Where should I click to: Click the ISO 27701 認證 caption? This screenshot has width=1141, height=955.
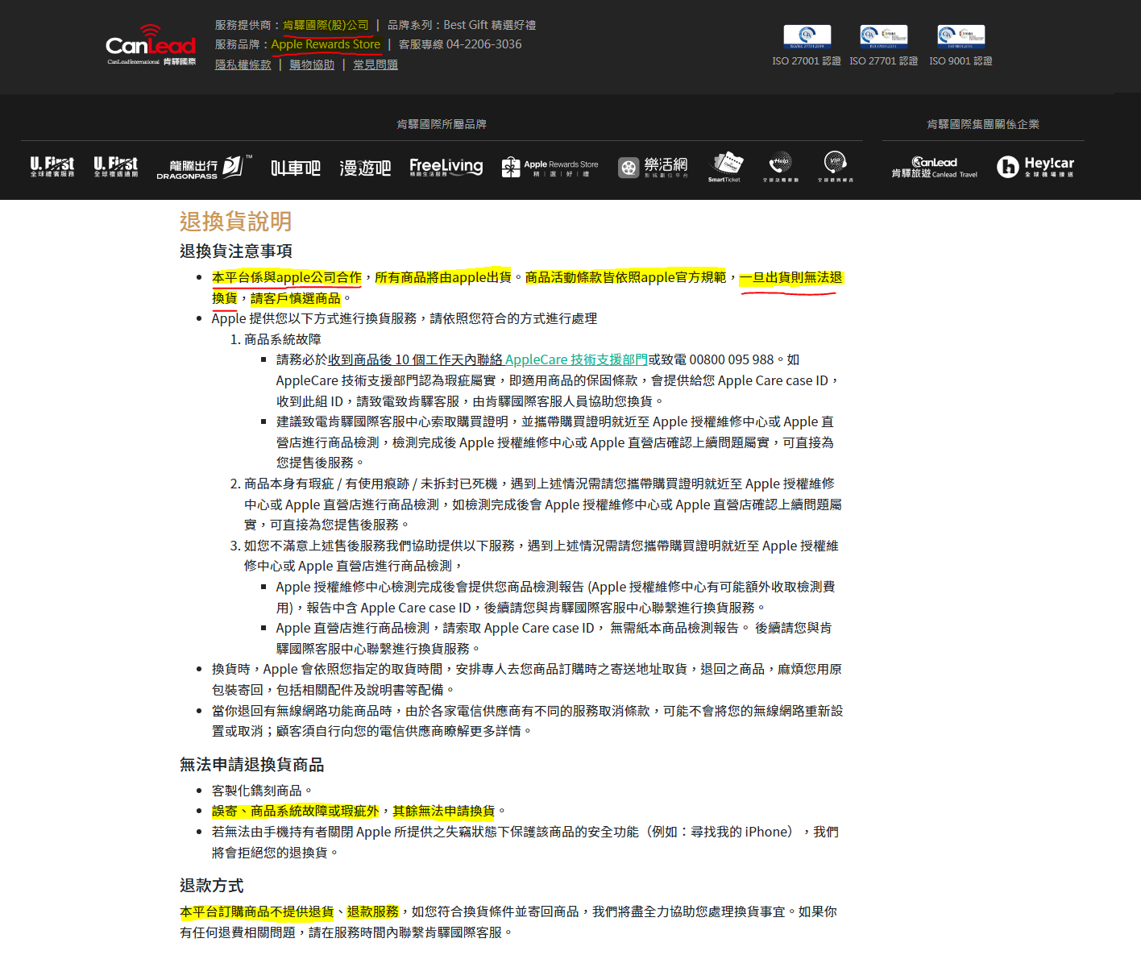884,61
